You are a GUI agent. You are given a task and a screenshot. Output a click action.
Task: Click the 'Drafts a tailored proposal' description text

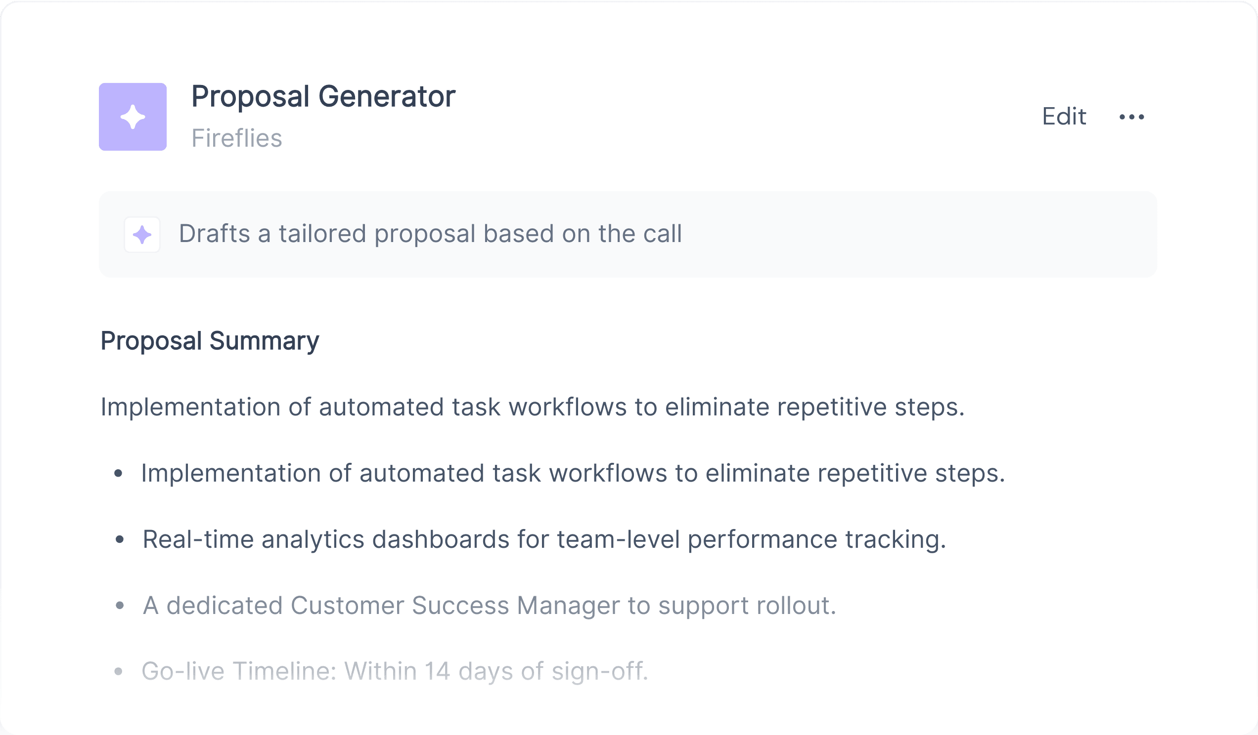click(x=430, y=234)
